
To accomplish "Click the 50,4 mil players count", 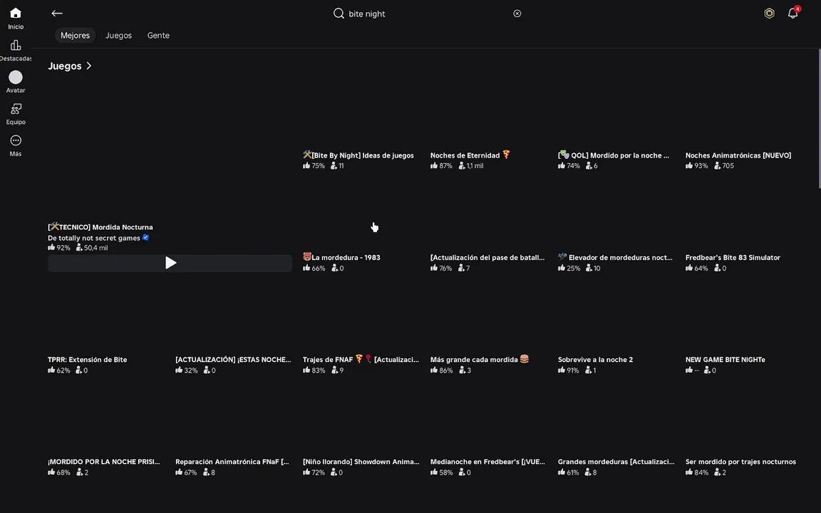I will click(x=92, y=248).
